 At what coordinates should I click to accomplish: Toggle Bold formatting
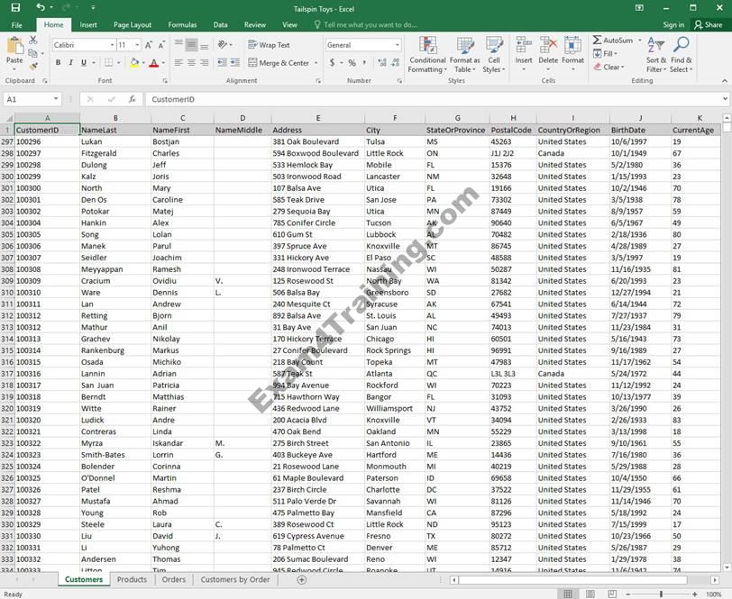click(x=59, y=63)
